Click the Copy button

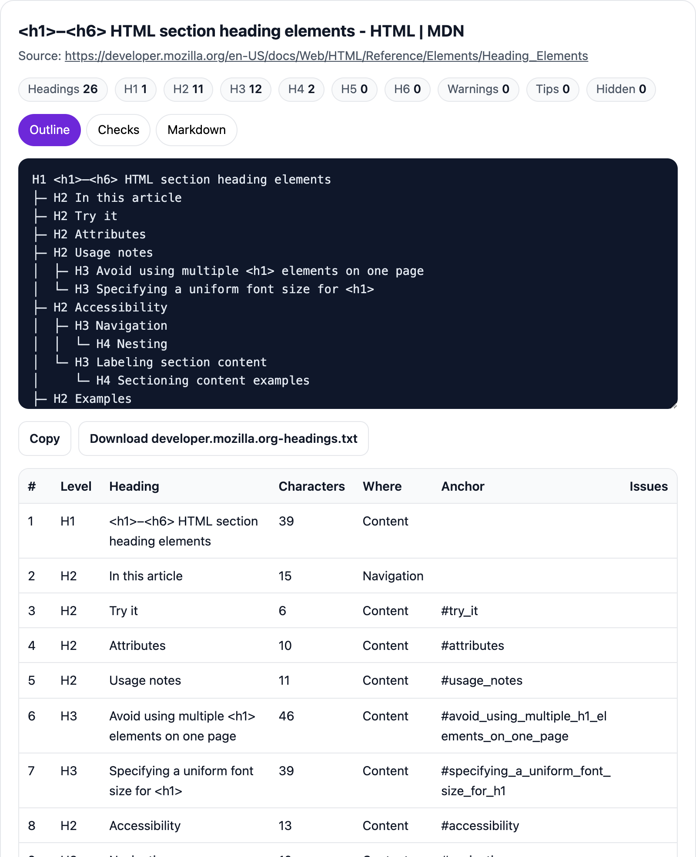[x=45, y=439]
